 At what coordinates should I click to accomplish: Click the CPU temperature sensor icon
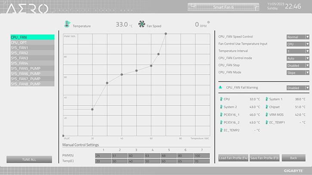(x=221, y=99)
